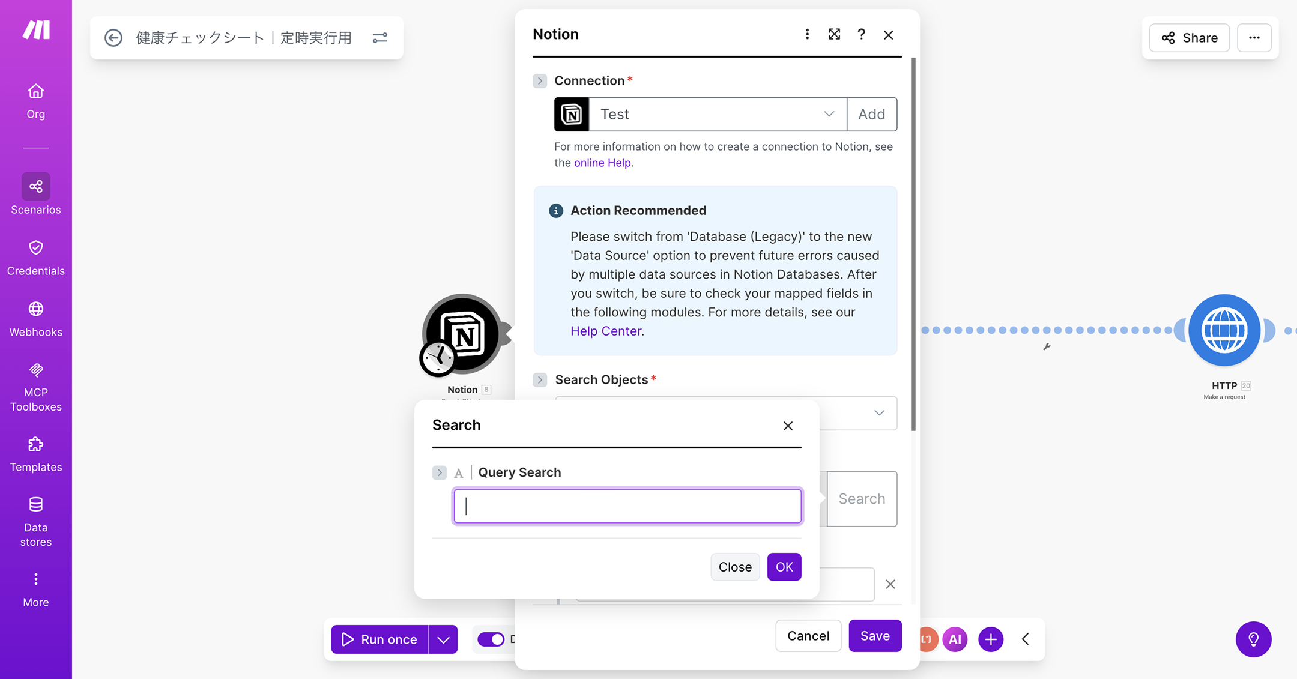Toggle the scenario scheduling switch
This screenshot has height=679, width=1297.
pyautogui.click(x=491, y=639)
